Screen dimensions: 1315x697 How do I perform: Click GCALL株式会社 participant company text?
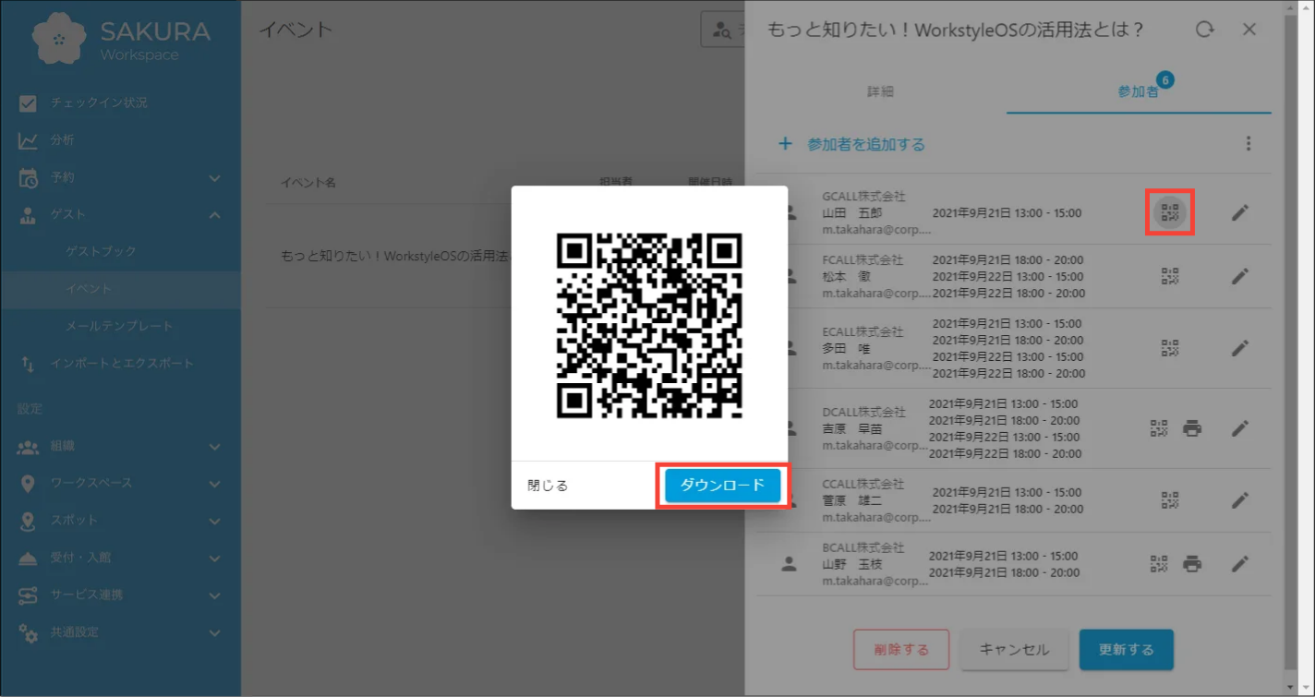click(864, 197)
